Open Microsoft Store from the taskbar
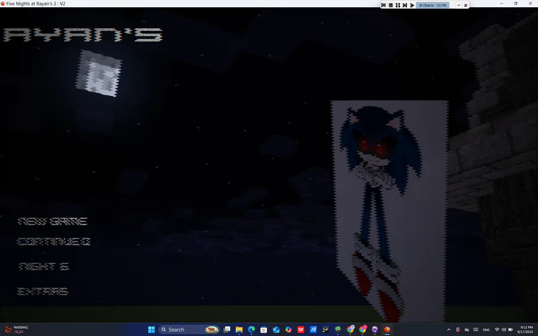538x336 pixels. coord(264,329)
